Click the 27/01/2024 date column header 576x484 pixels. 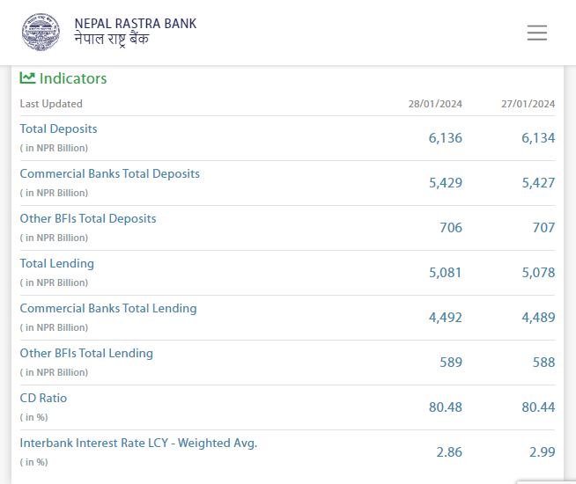(528, 104)
